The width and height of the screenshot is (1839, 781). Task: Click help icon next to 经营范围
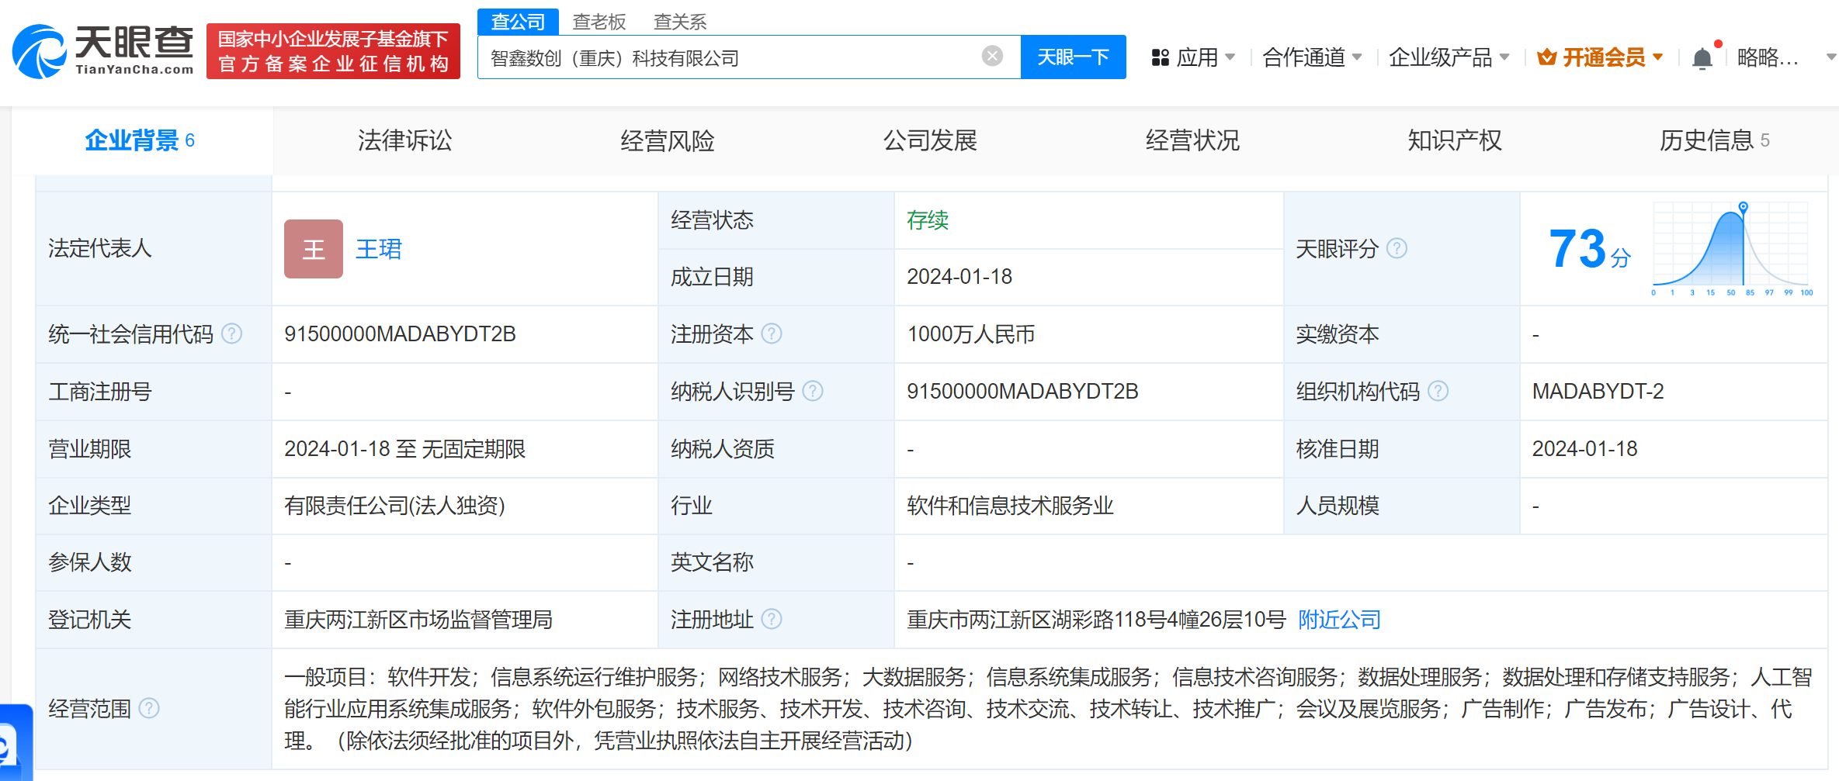click(x=148, y=708)
